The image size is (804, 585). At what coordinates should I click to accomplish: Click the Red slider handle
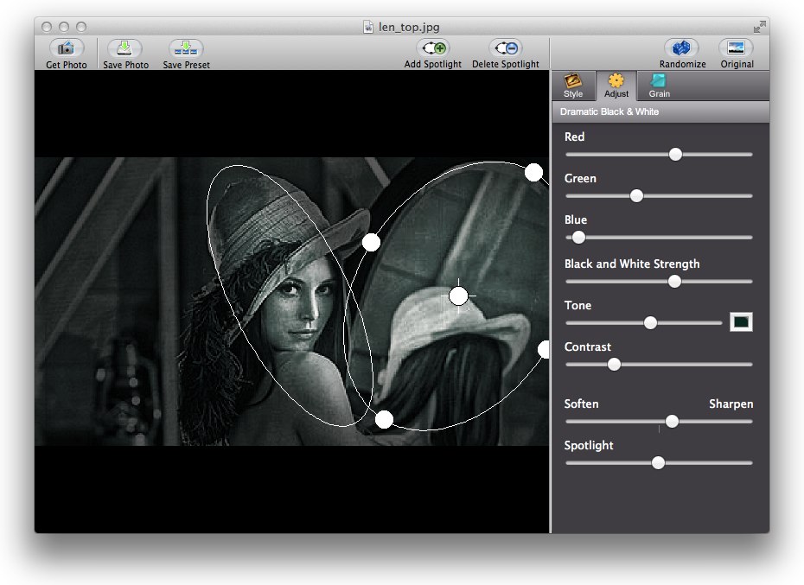[x=675, y=155]
